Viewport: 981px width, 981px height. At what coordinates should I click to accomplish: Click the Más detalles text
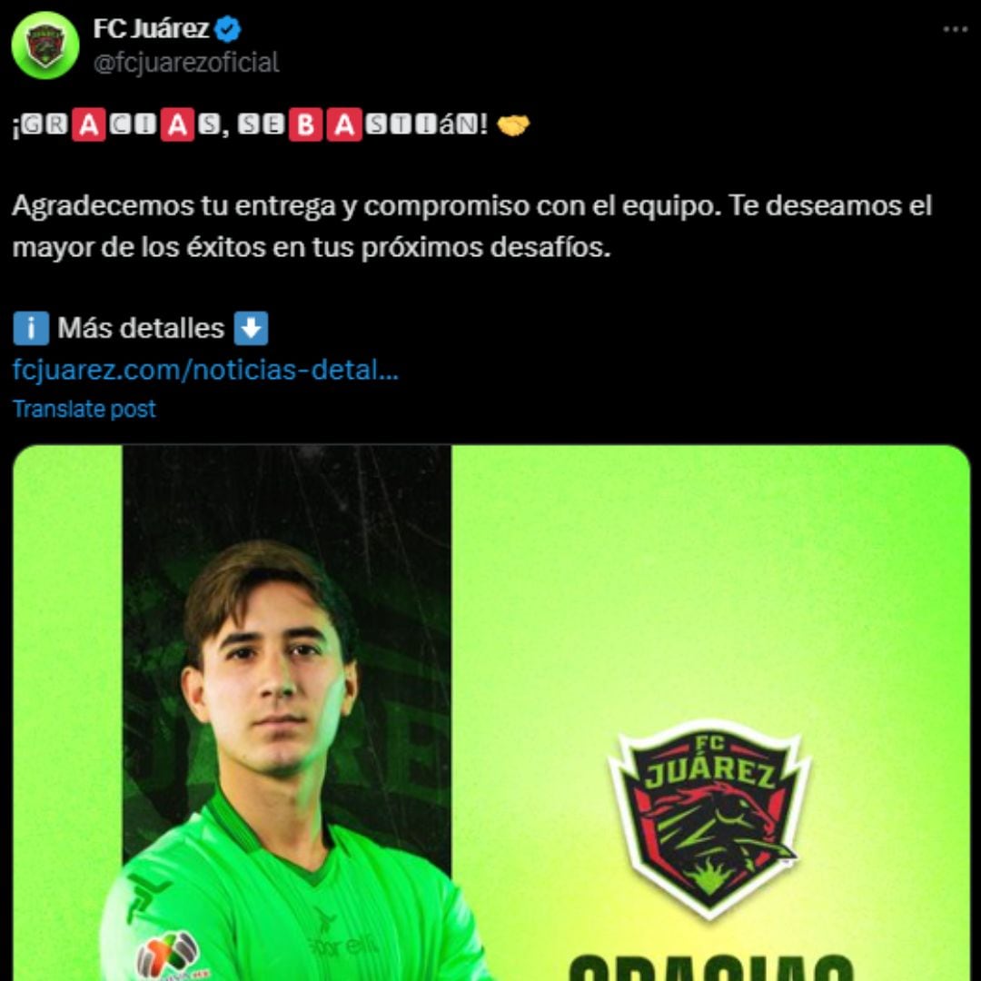(141, 329)
